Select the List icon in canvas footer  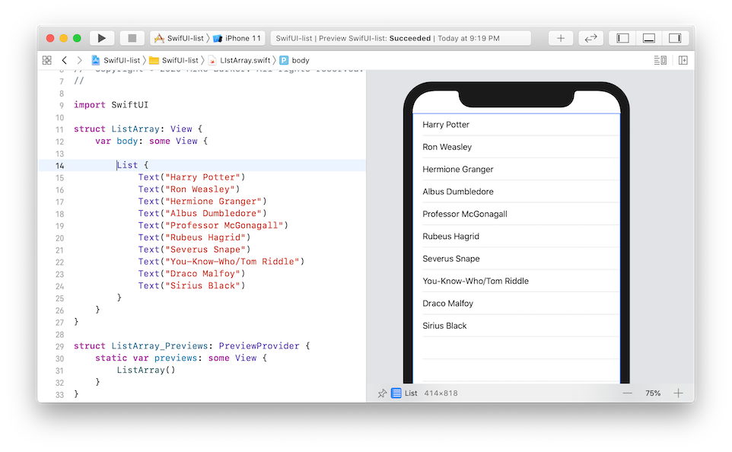point(396,393)
